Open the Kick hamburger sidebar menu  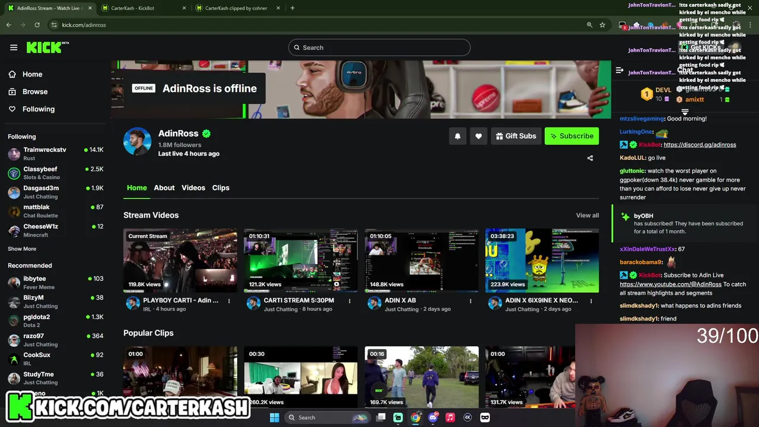(x=14, y=47)
